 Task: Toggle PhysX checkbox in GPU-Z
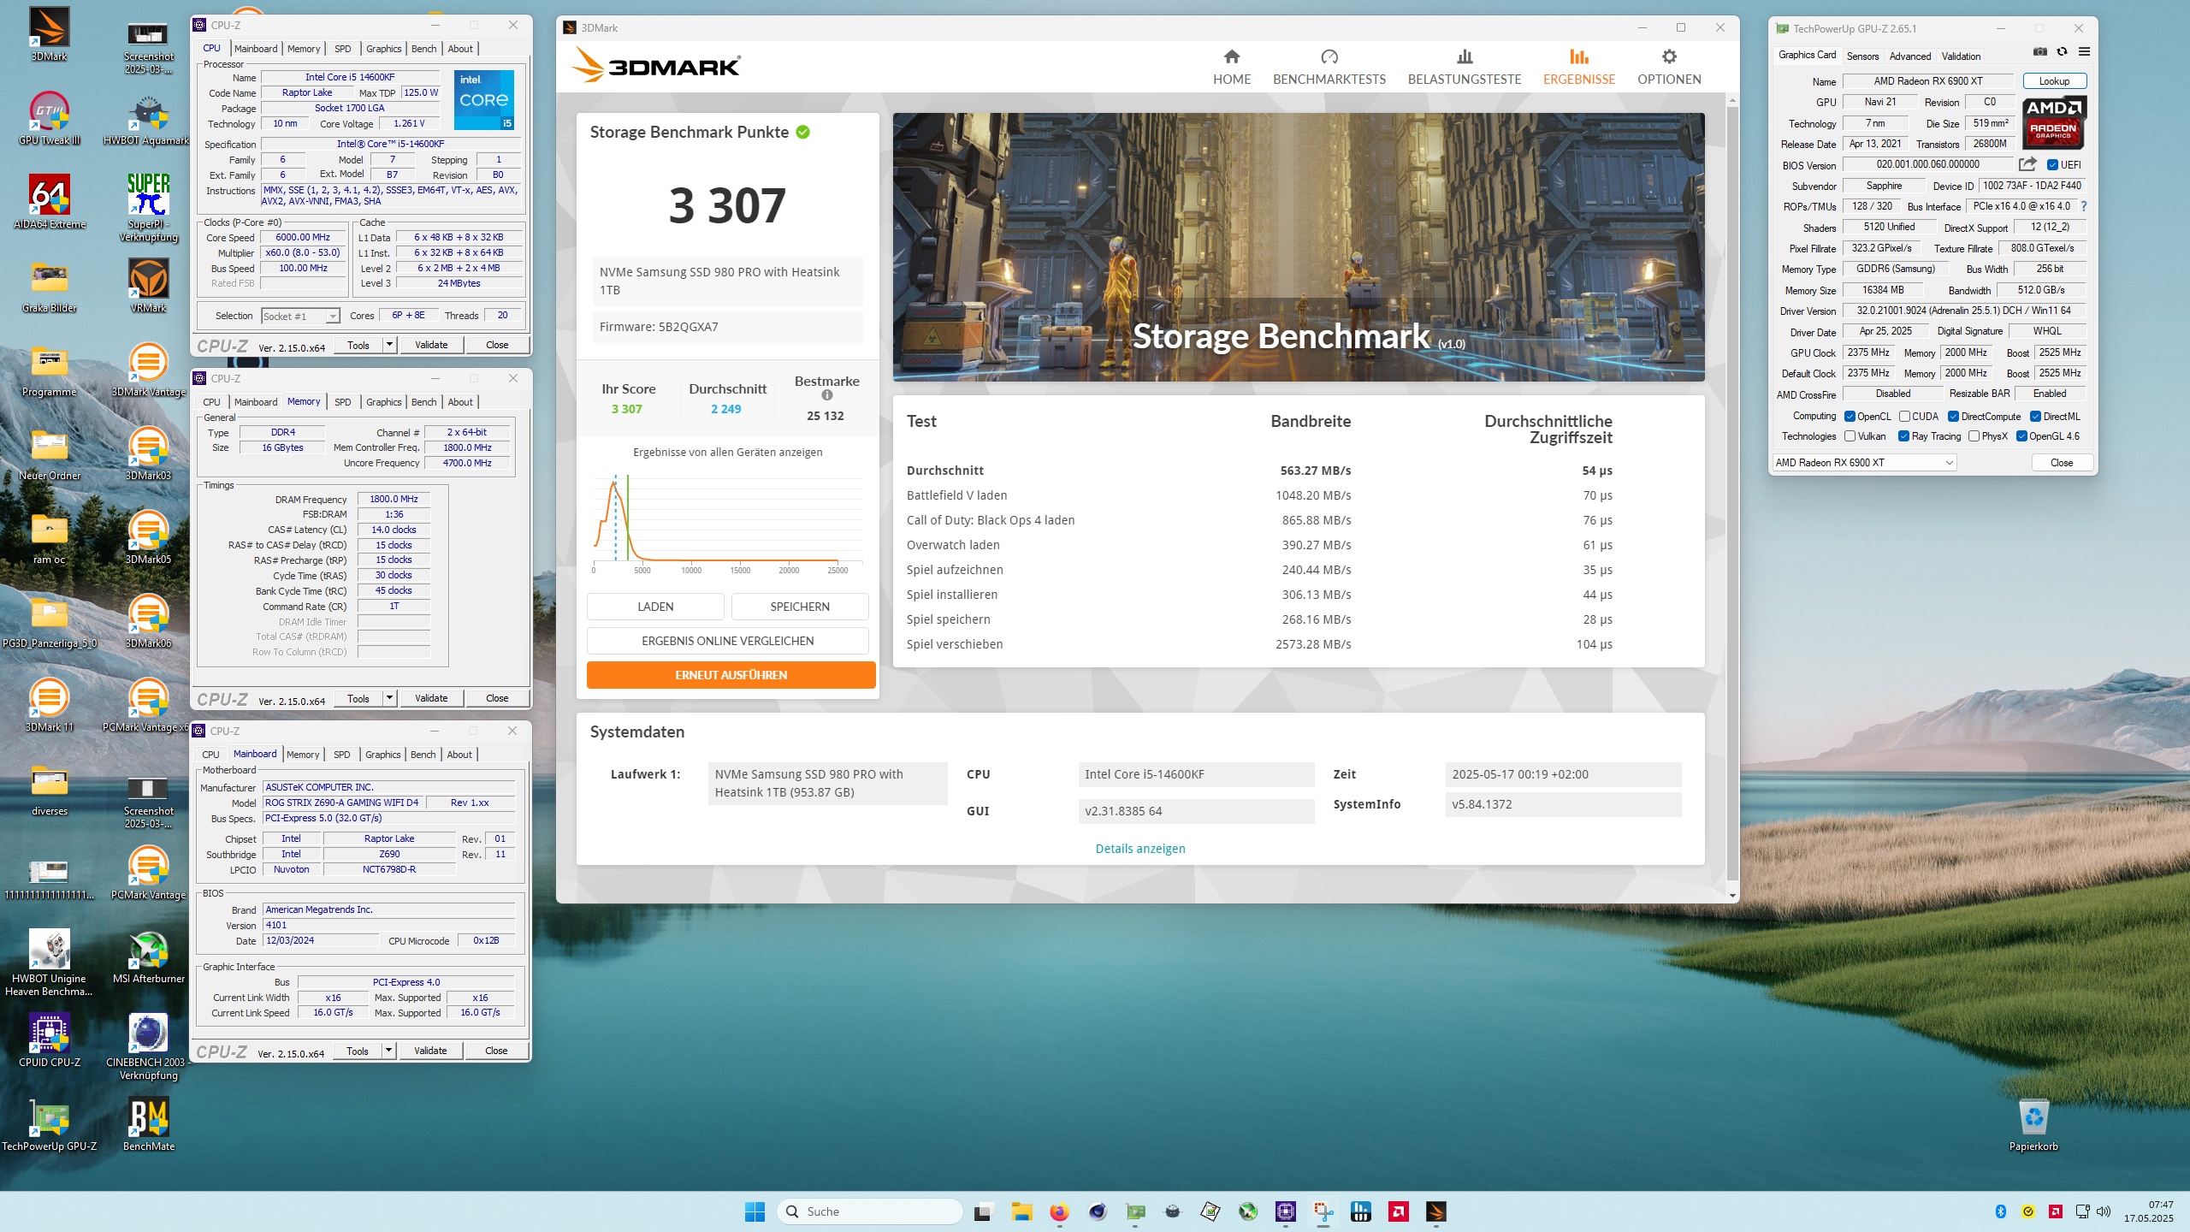(x=1974, y=436)
